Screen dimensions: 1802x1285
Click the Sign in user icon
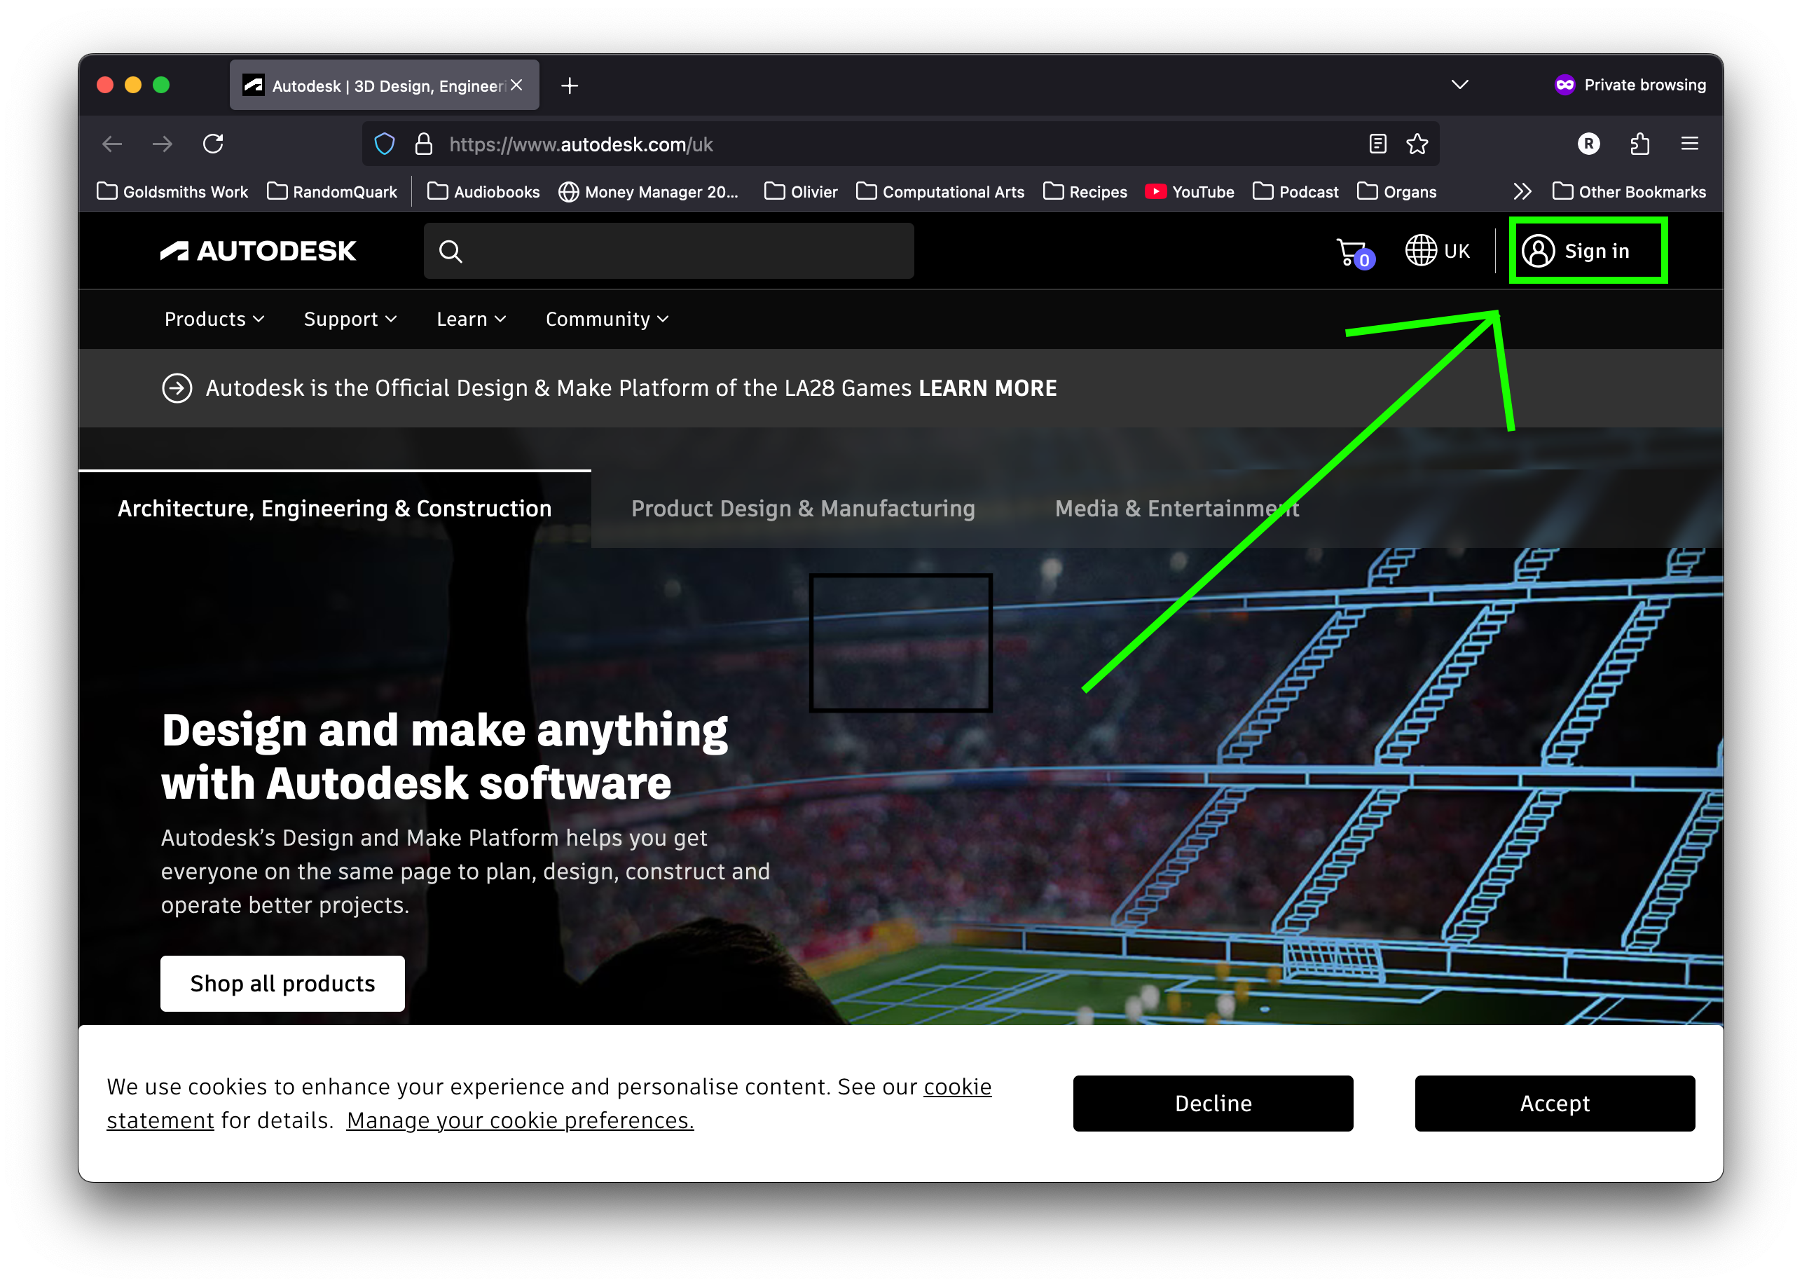coord(1538,251)
